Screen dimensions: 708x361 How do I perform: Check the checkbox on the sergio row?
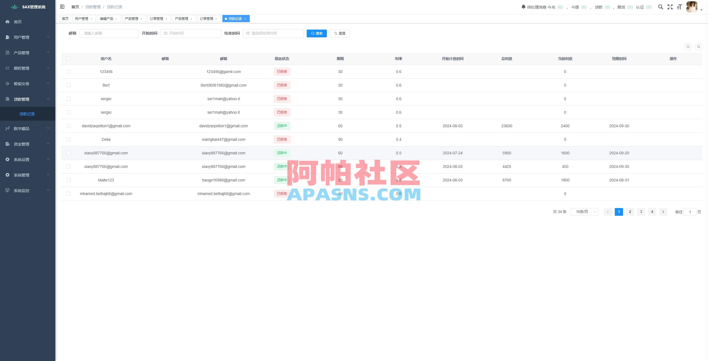click(x=69, y=99)
